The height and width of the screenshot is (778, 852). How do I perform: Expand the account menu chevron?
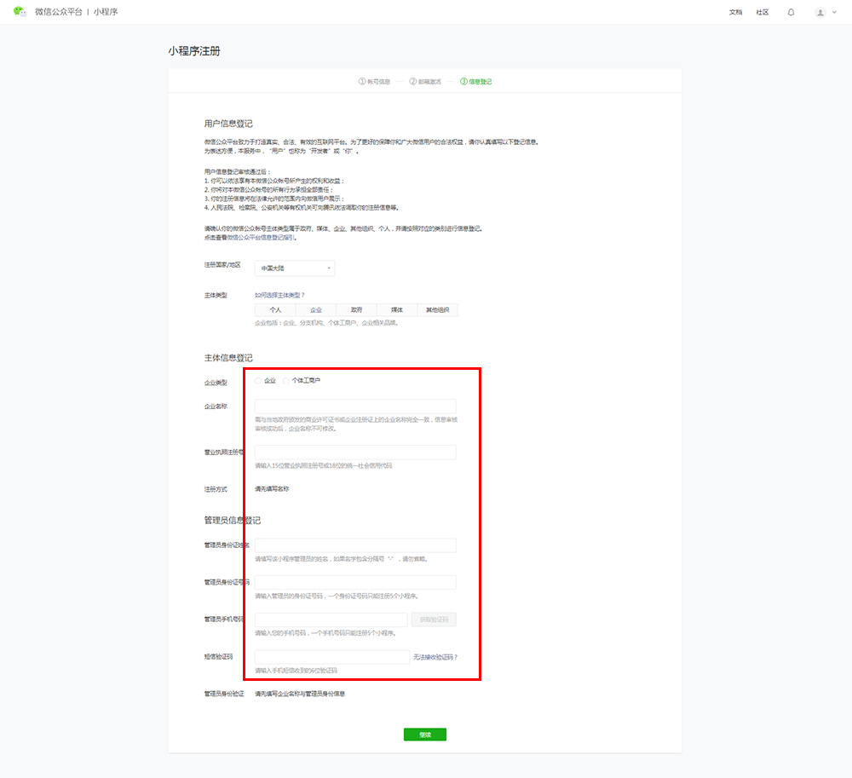(x=834, y=12)
